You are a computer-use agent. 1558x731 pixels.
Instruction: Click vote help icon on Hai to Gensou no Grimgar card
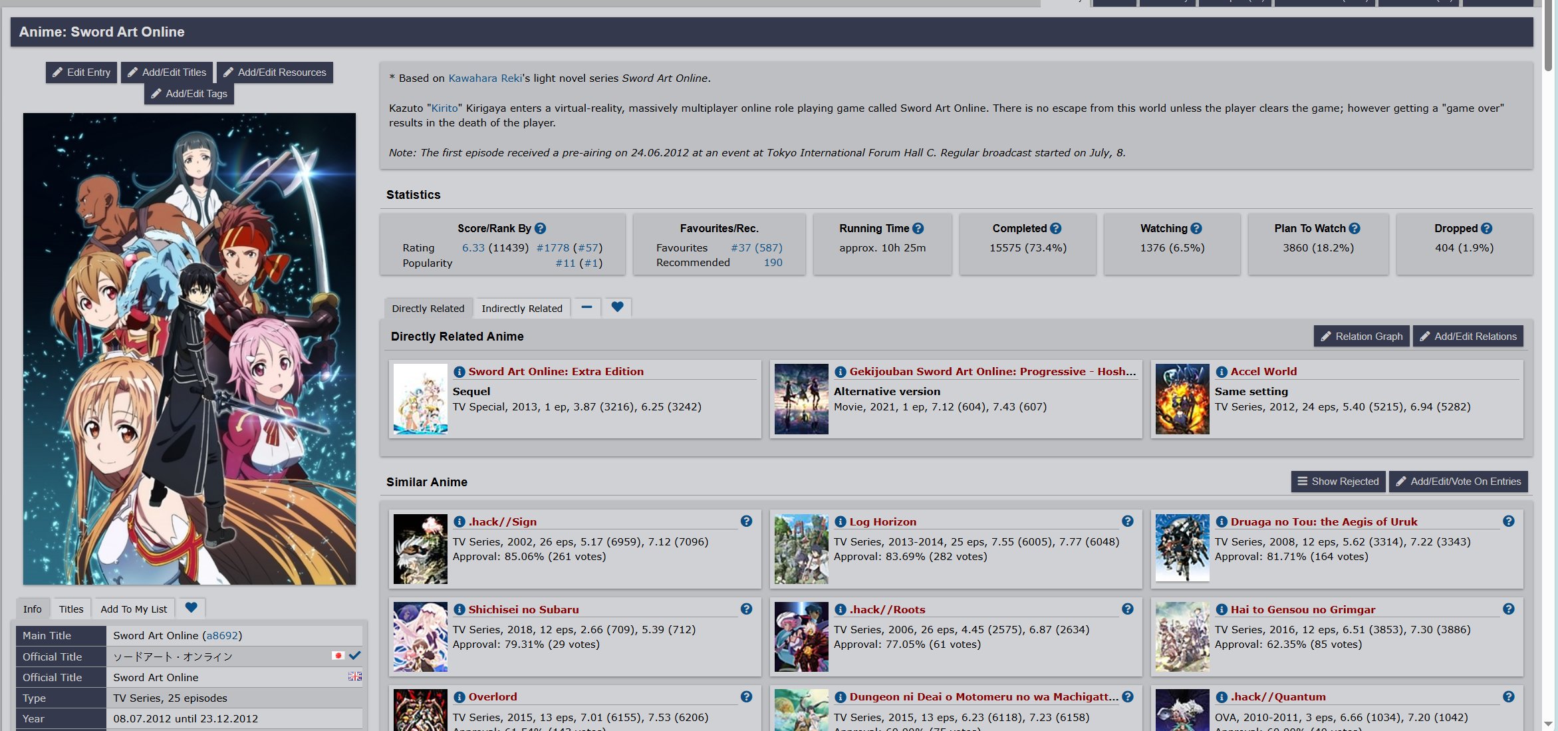pyautogui.click(x=1508, y=609)
